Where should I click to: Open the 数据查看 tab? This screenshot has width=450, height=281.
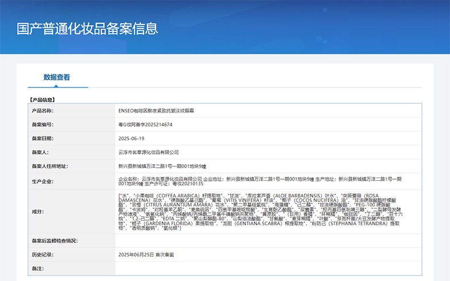(x=57, y=77)
